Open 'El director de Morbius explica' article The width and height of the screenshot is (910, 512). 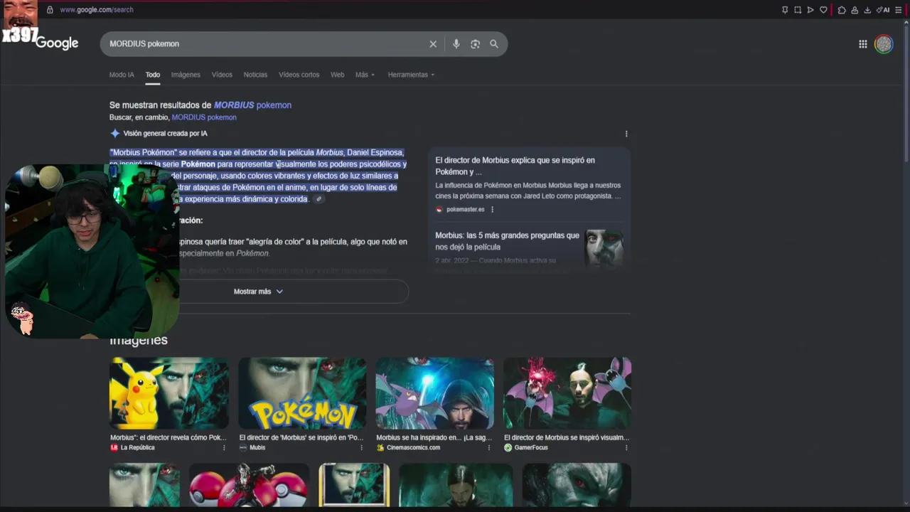coord(515,166)
